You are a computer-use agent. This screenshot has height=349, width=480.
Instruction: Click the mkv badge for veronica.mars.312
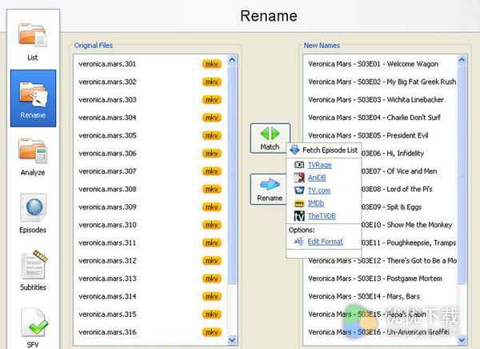point(211,260)
